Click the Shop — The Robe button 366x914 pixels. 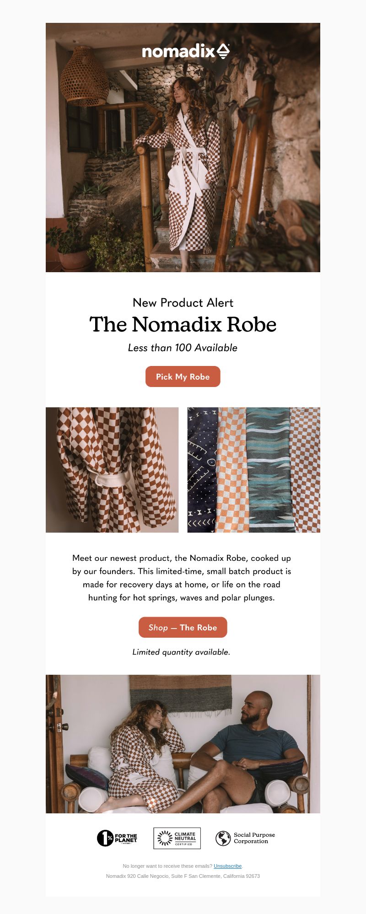pos(183,627)
